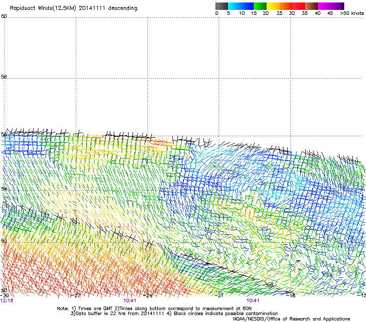Click the legend label '35'

pyautogui.click(x=304, y=13)
